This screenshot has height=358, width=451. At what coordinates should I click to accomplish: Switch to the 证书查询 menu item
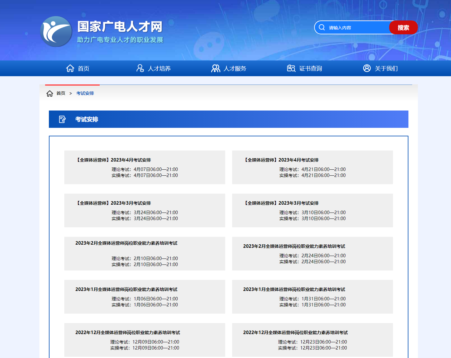pyautogui.click(x=310, y=68)
